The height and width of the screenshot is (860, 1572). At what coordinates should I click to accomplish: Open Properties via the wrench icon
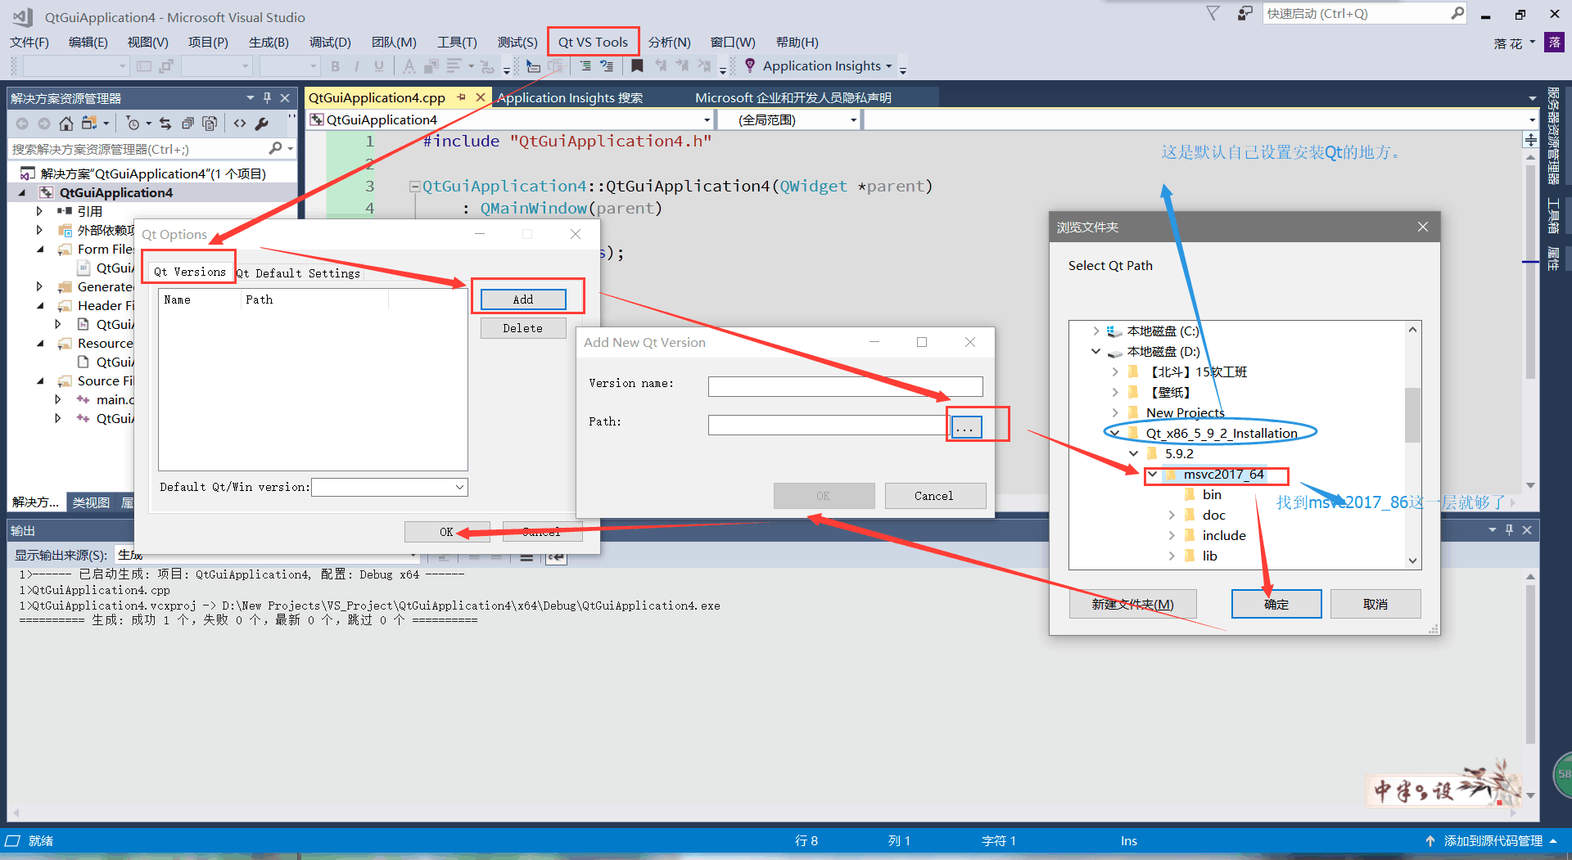(x=262, y=123)
